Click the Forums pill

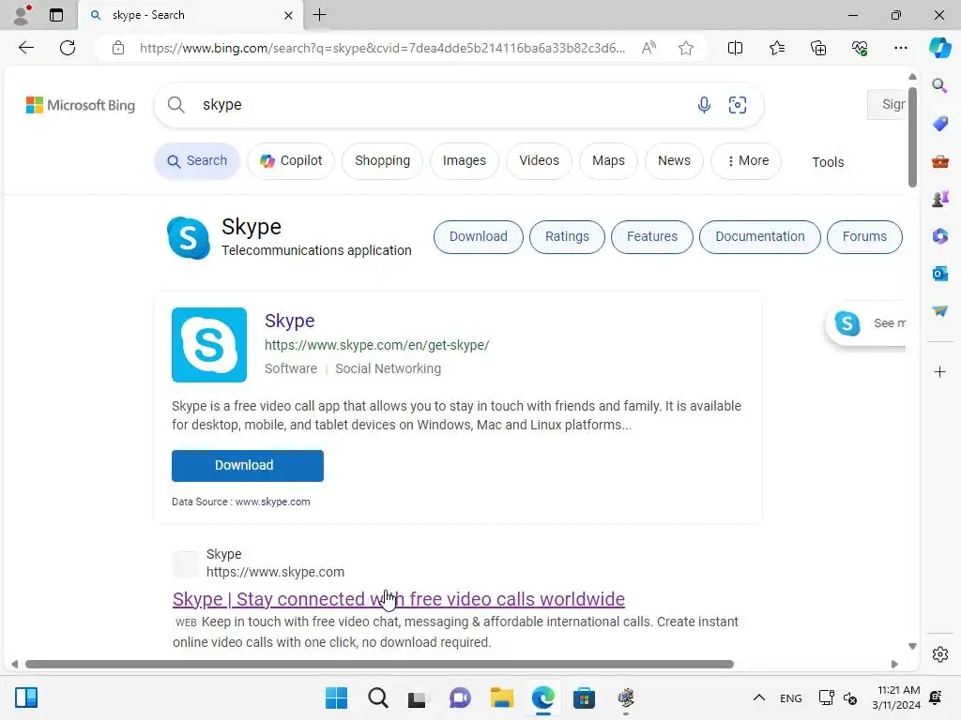pos(864,236)
